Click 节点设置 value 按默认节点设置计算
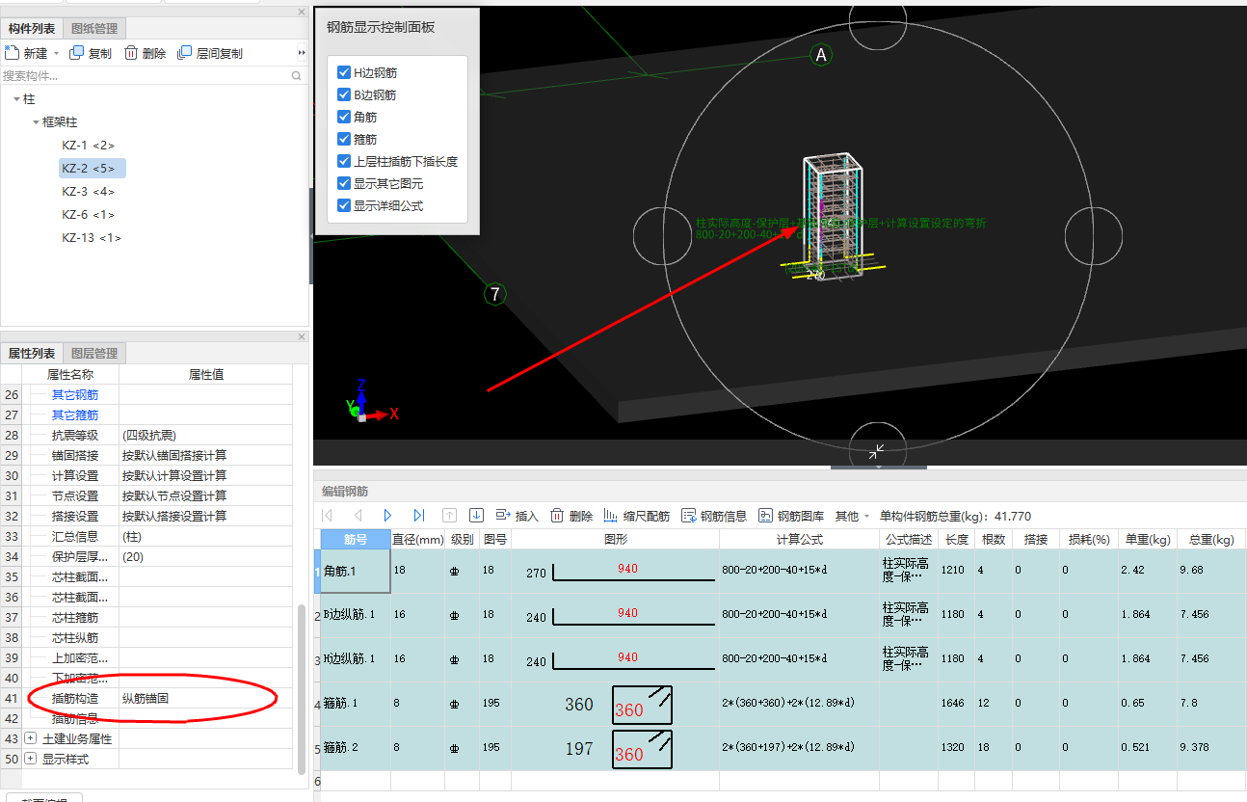 206,495
